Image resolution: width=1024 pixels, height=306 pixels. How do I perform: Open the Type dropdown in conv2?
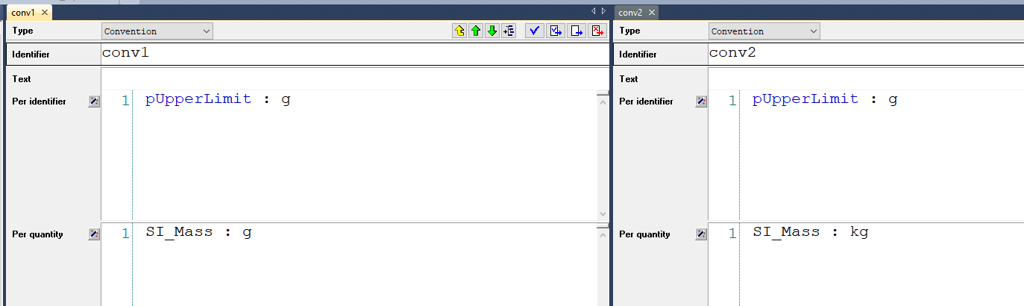click(764, 31)
